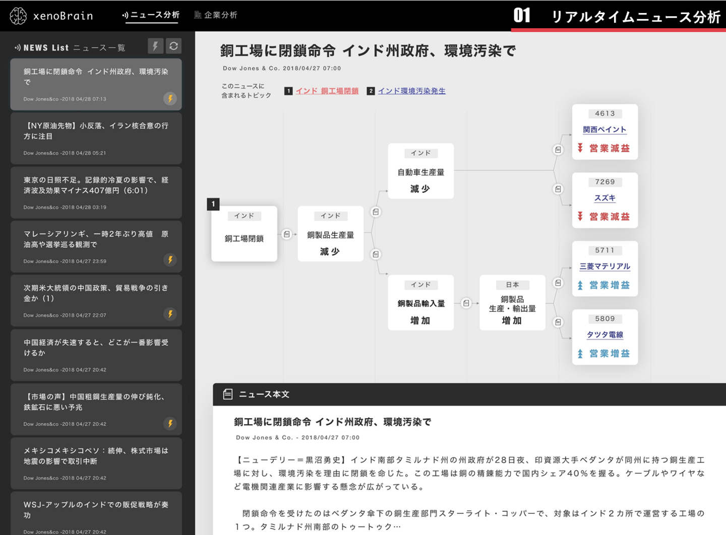Refresh the news list
Screen dimensions: 726x535
174,46
